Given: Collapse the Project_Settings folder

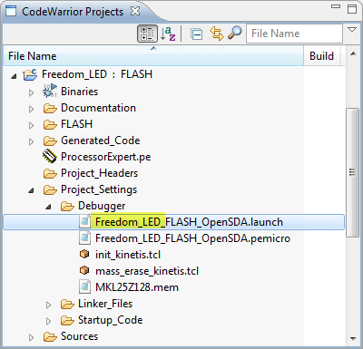Looking at the screenshot, I should pos(31,190).
